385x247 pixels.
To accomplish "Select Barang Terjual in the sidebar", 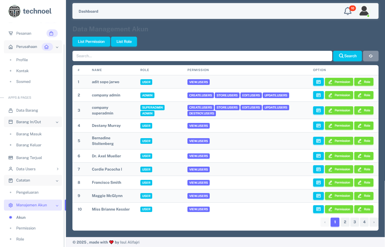I will tap(29, 158).
